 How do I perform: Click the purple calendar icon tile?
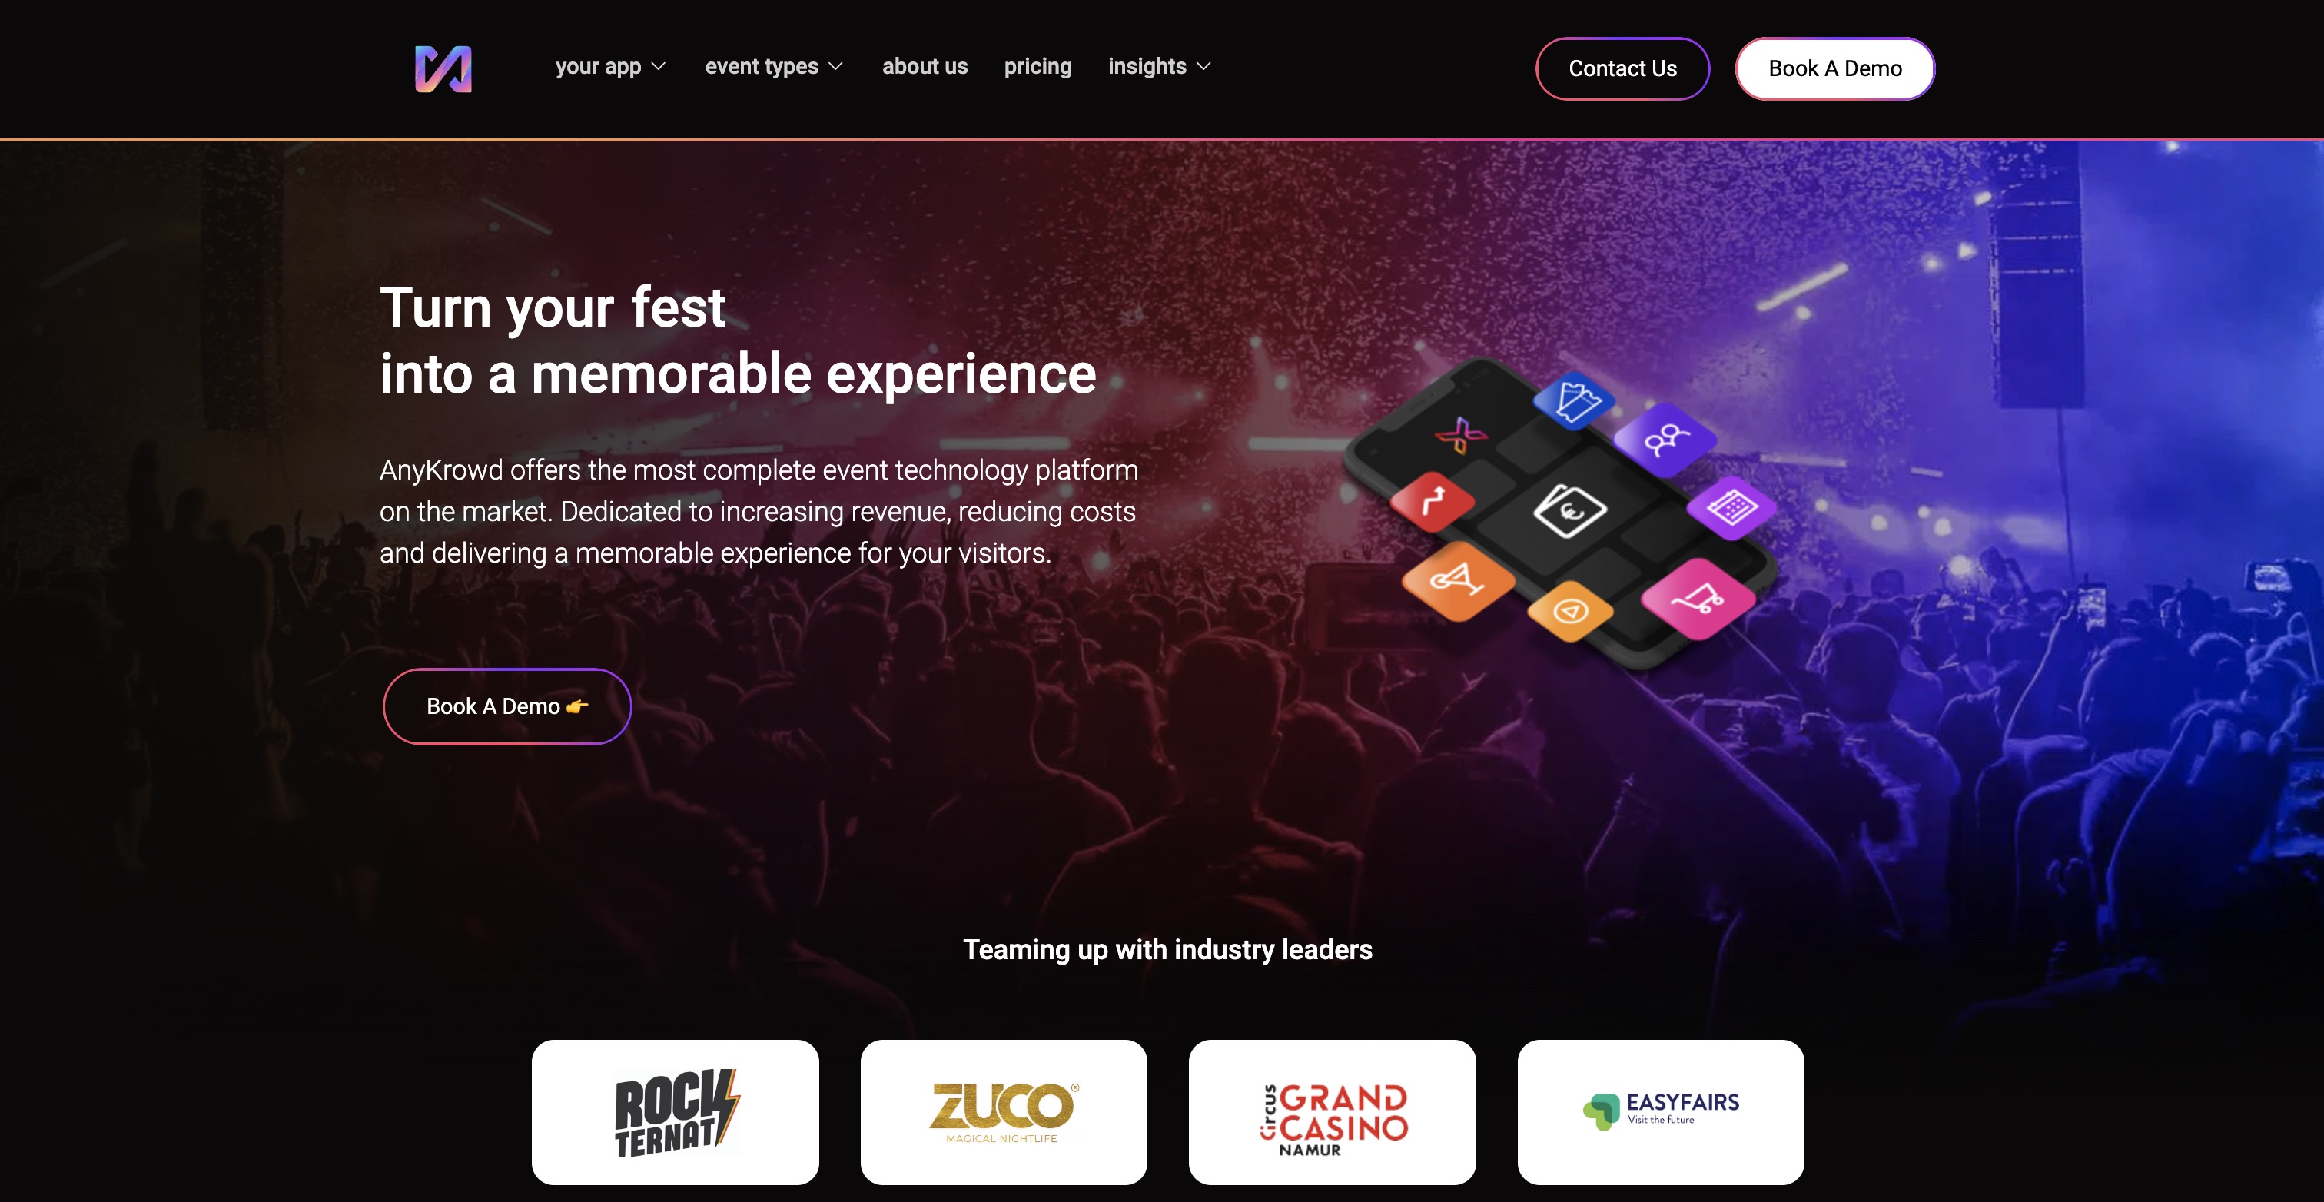click(x=1731, y=507)
